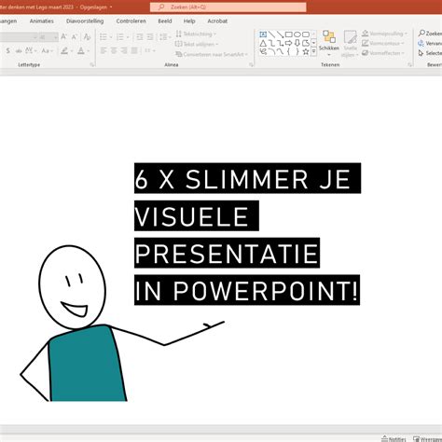
Task: Open the Alinea dialog launcher
Action: [x=251, y=64]
